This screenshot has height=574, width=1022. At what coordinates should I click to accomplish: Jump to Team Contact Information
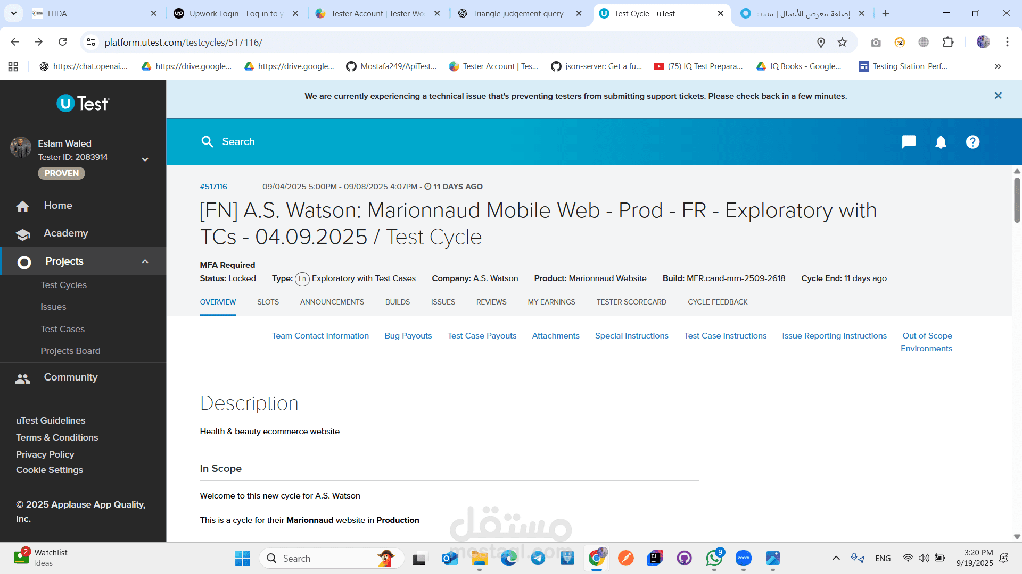click(320, 336)
